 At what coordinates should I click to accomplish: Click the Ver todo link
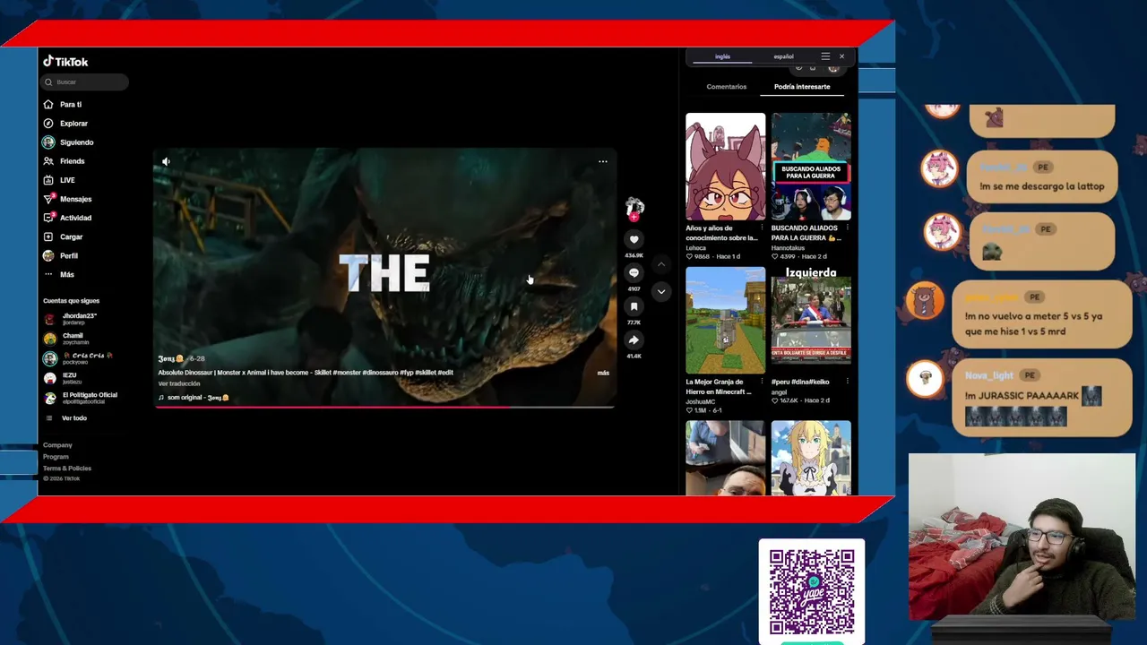[x=74, y=418]
